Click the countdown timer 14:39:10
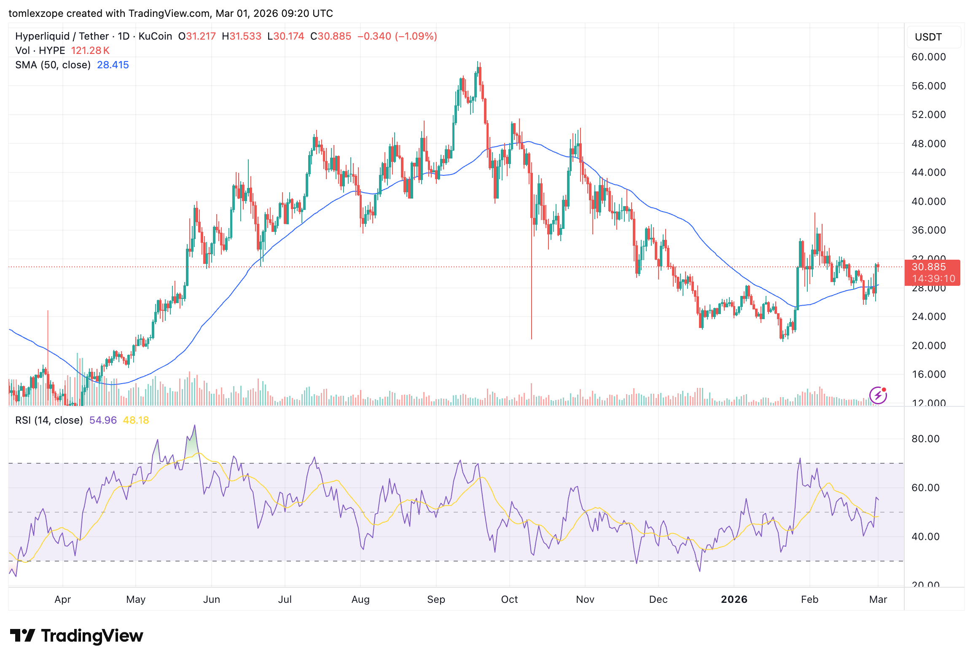973x661 pixels. tap(933, 279)
